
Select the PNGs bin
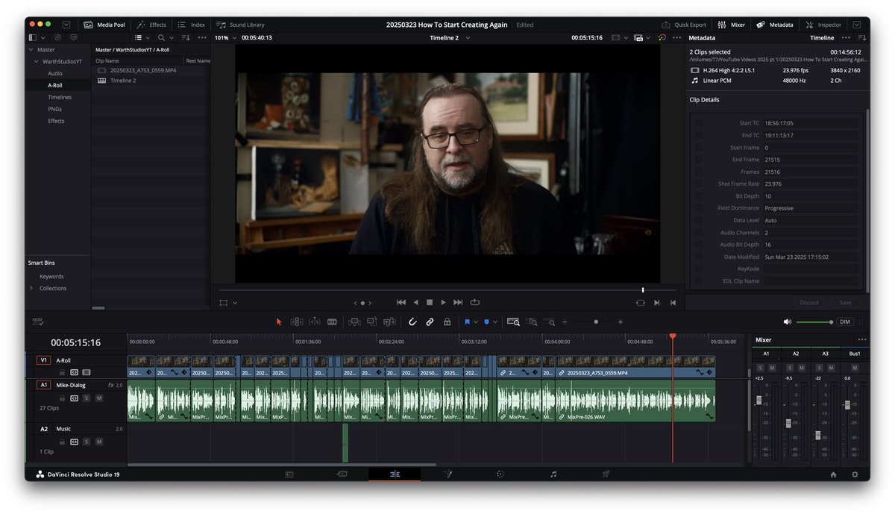(54, 109)
